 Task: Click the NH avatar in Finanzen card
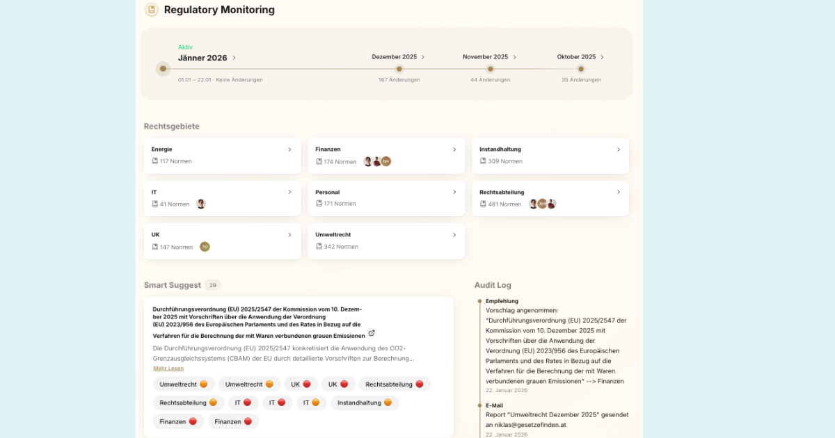386,161
